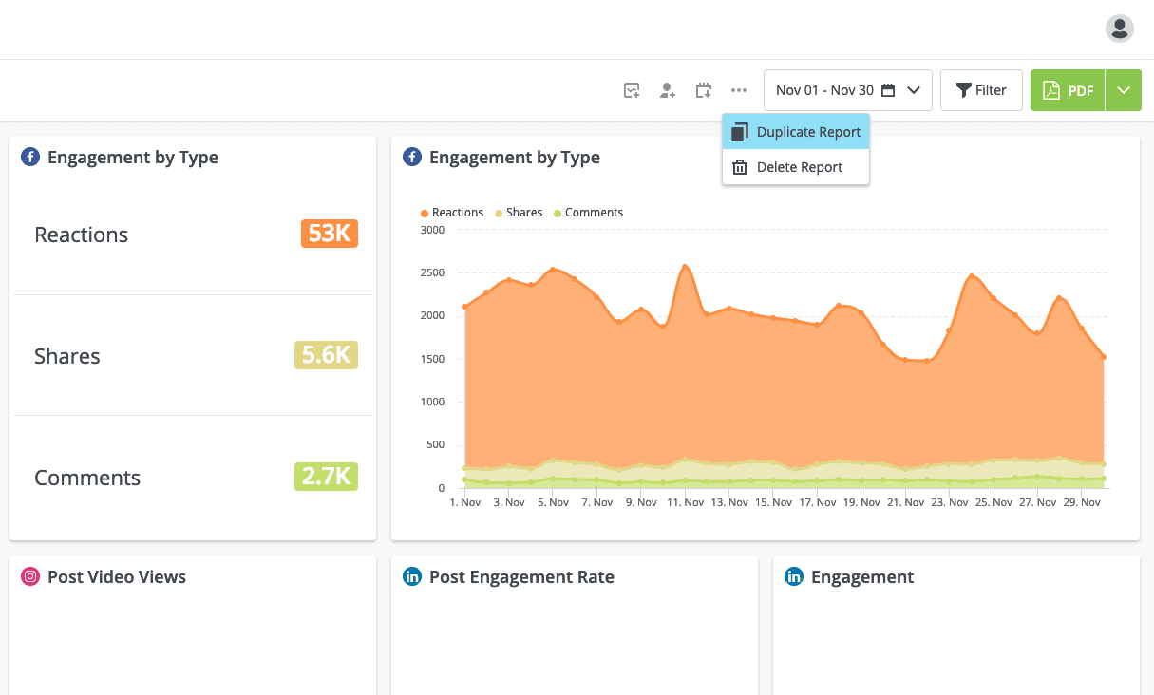
Task: Click the three-dots more options icon
Action: pos(739,90)
